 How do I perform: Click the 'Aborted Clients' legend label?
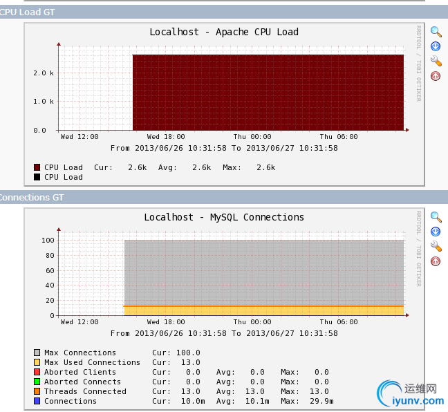tap(80, 372)
